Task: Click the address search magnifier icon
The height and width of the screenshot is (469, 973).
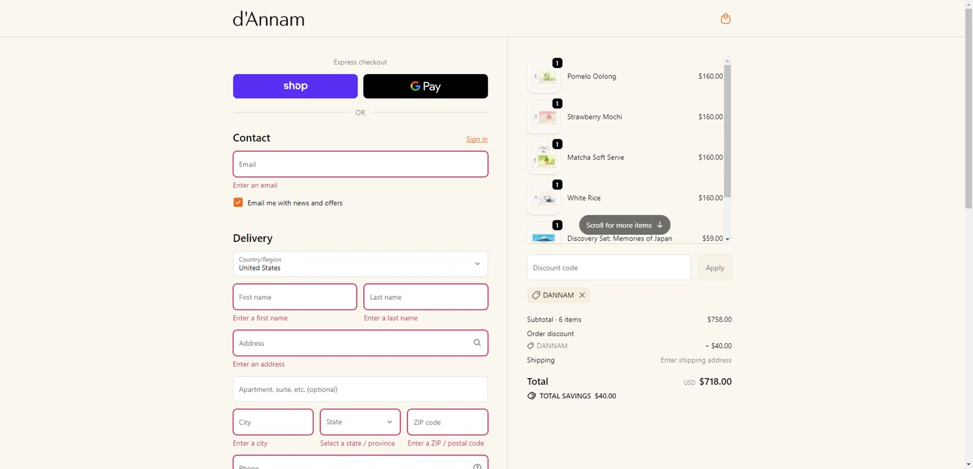Action: pos(477,343)
